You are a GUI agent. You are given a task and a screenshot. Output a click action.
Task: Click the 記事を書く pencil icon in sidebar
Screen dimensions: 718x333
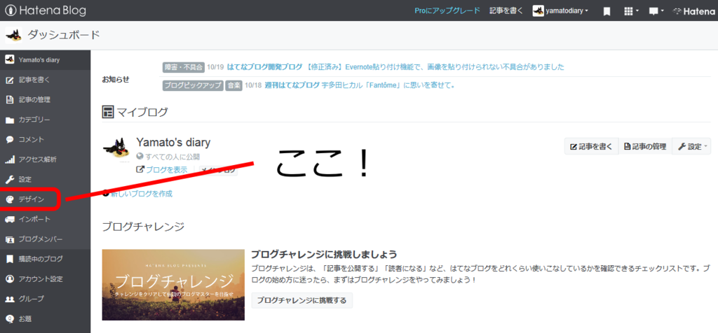10,80
